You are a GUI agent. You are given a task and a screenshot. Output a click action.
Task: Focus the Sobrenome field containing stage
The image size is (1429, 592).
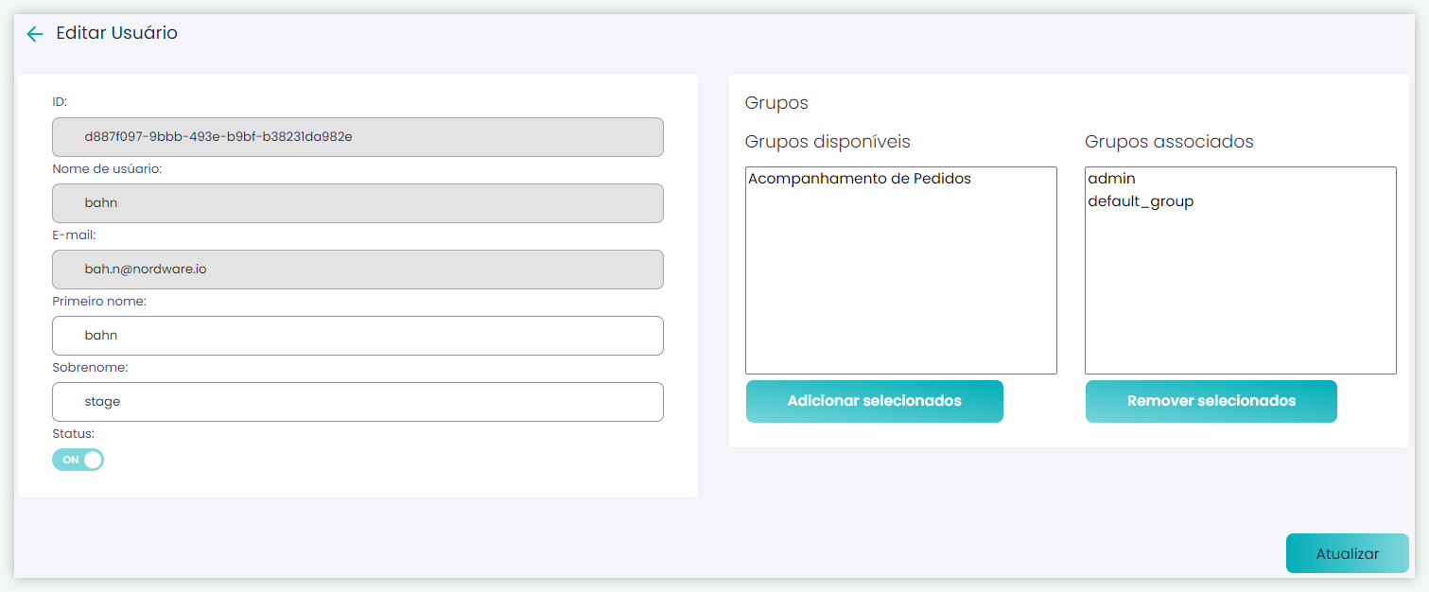(357, 402)
